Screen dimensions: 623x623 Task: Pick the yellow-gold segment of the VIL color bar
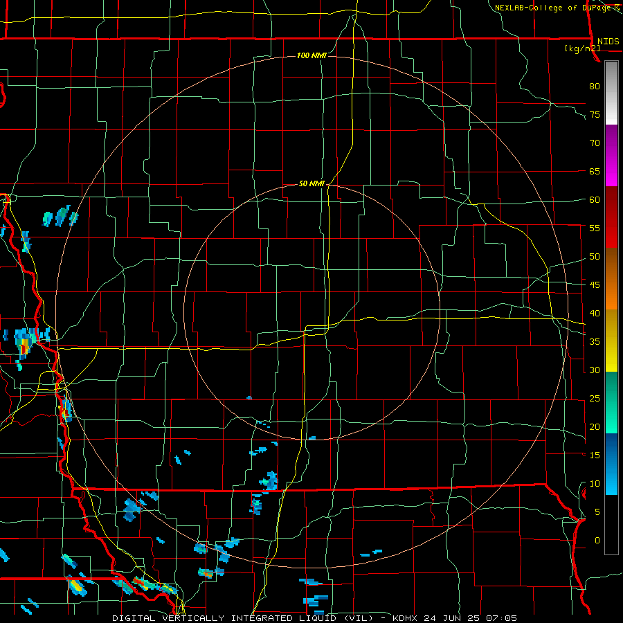tap(611, 341)
